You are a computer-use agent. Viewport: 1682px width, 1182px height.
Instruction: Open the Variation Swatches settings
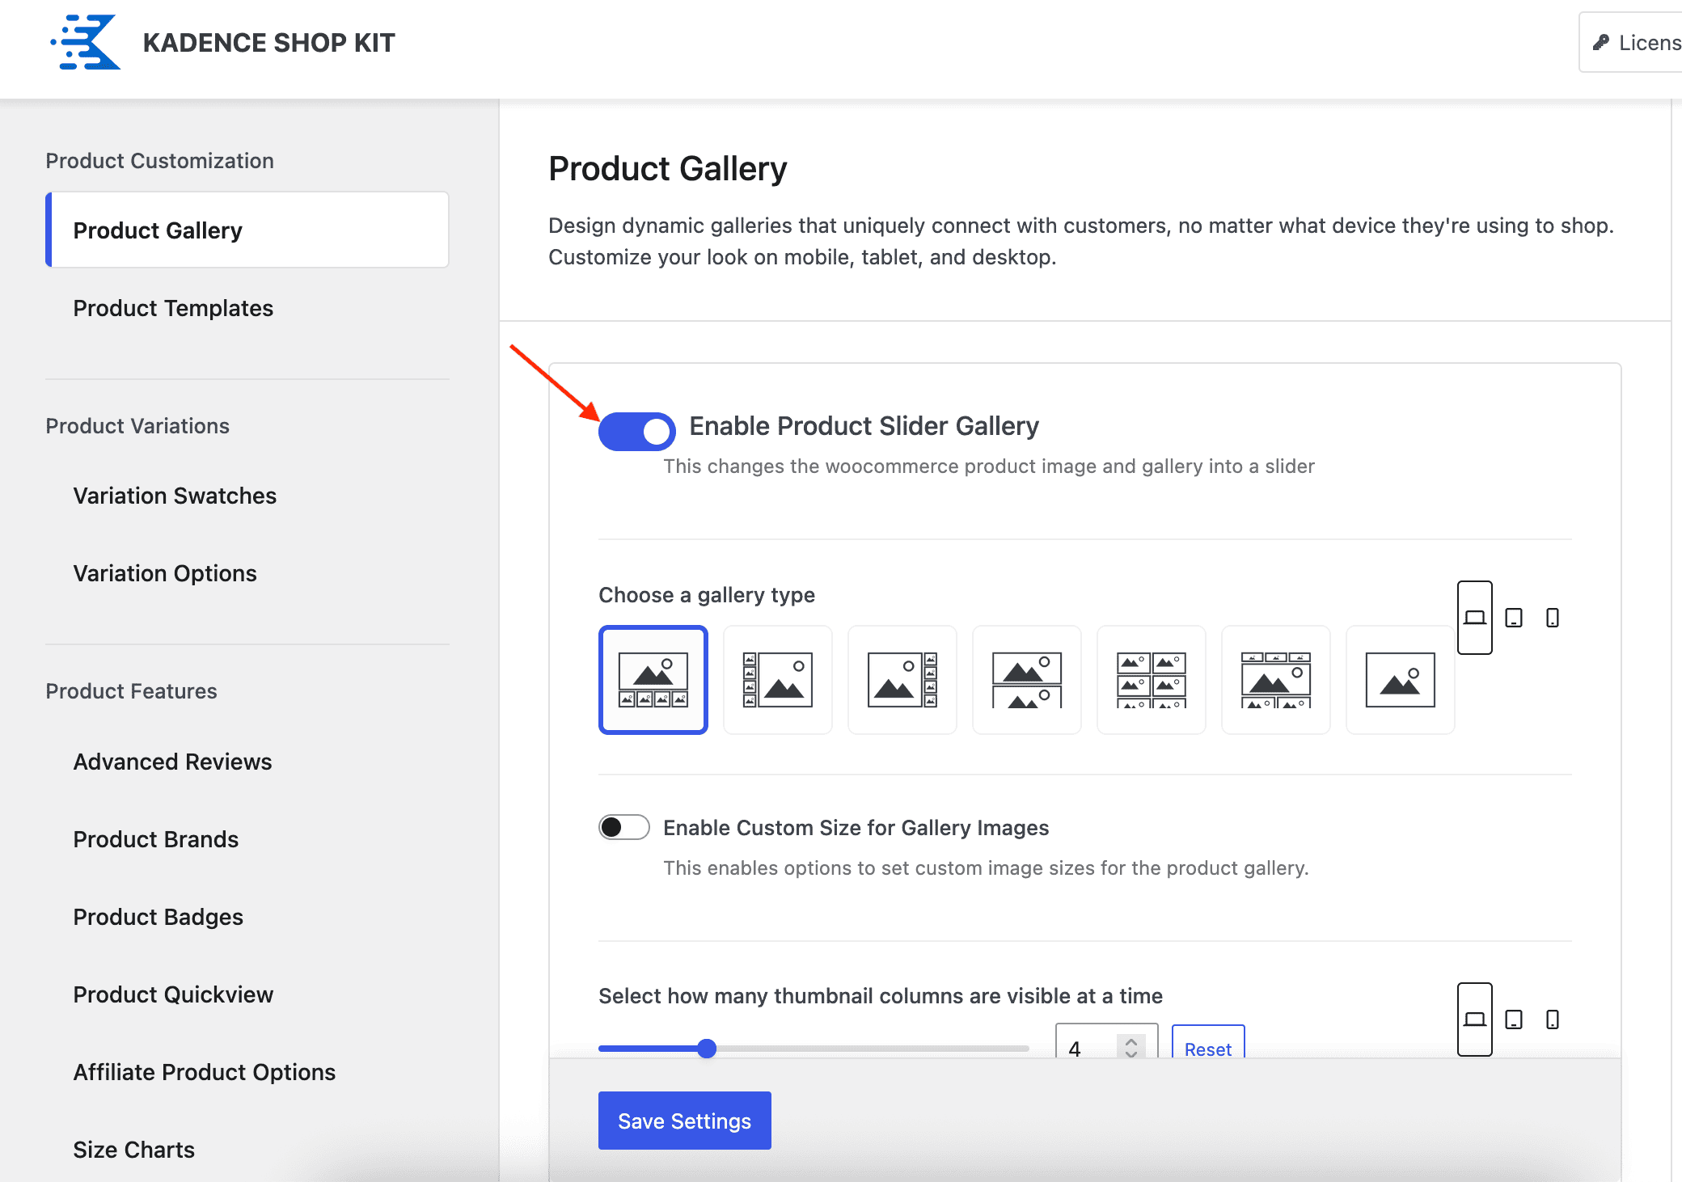175,496
